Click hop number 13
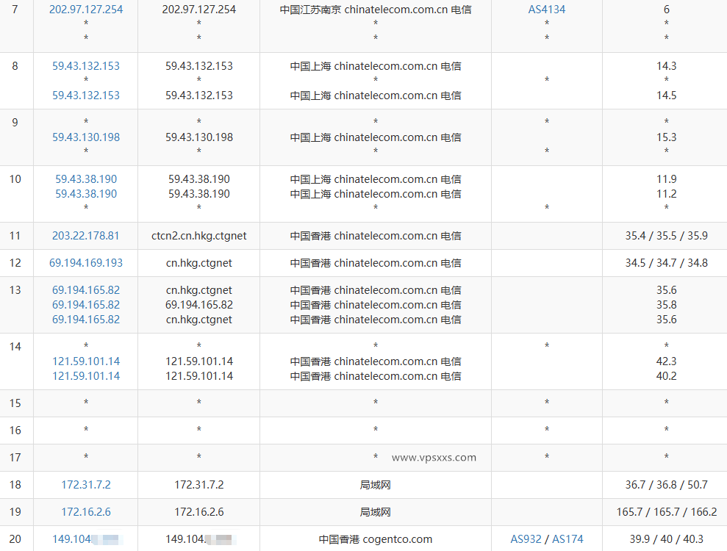The width and height of the screenshot is (727, 551). point(15,290)
